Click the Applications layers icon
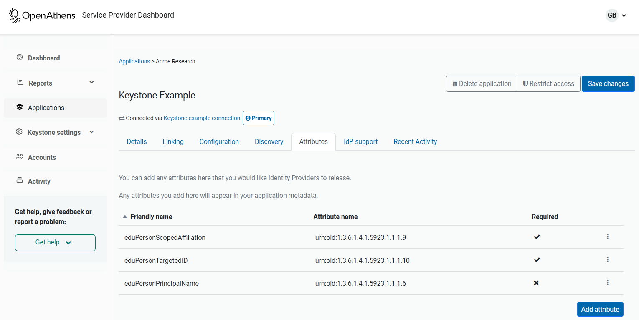Screen dimensions: 639x320 tap(19, 107)
